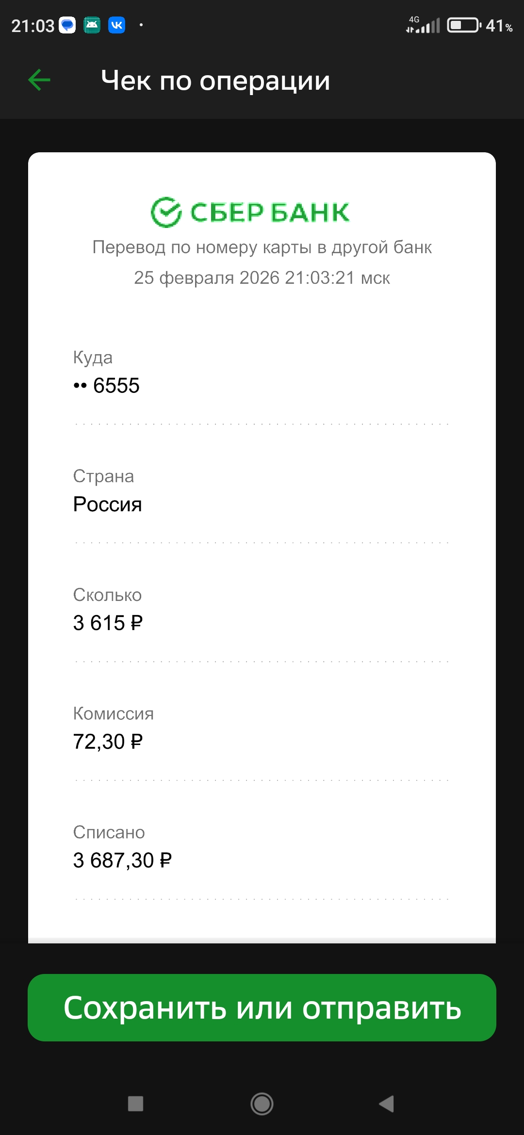
Task: Tap the transfer type description text
Action: click(262, 247)
